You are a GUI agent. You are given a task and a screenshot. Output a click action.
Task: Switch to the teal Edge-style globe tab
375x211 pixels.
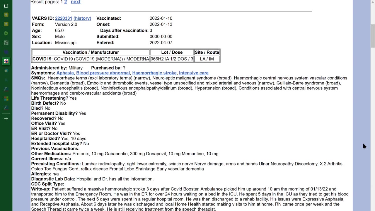click(6, 71)
